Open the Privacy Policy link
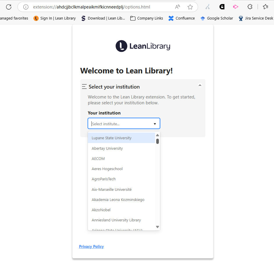Viewport: 274px width, 268px height. (91, 246)
